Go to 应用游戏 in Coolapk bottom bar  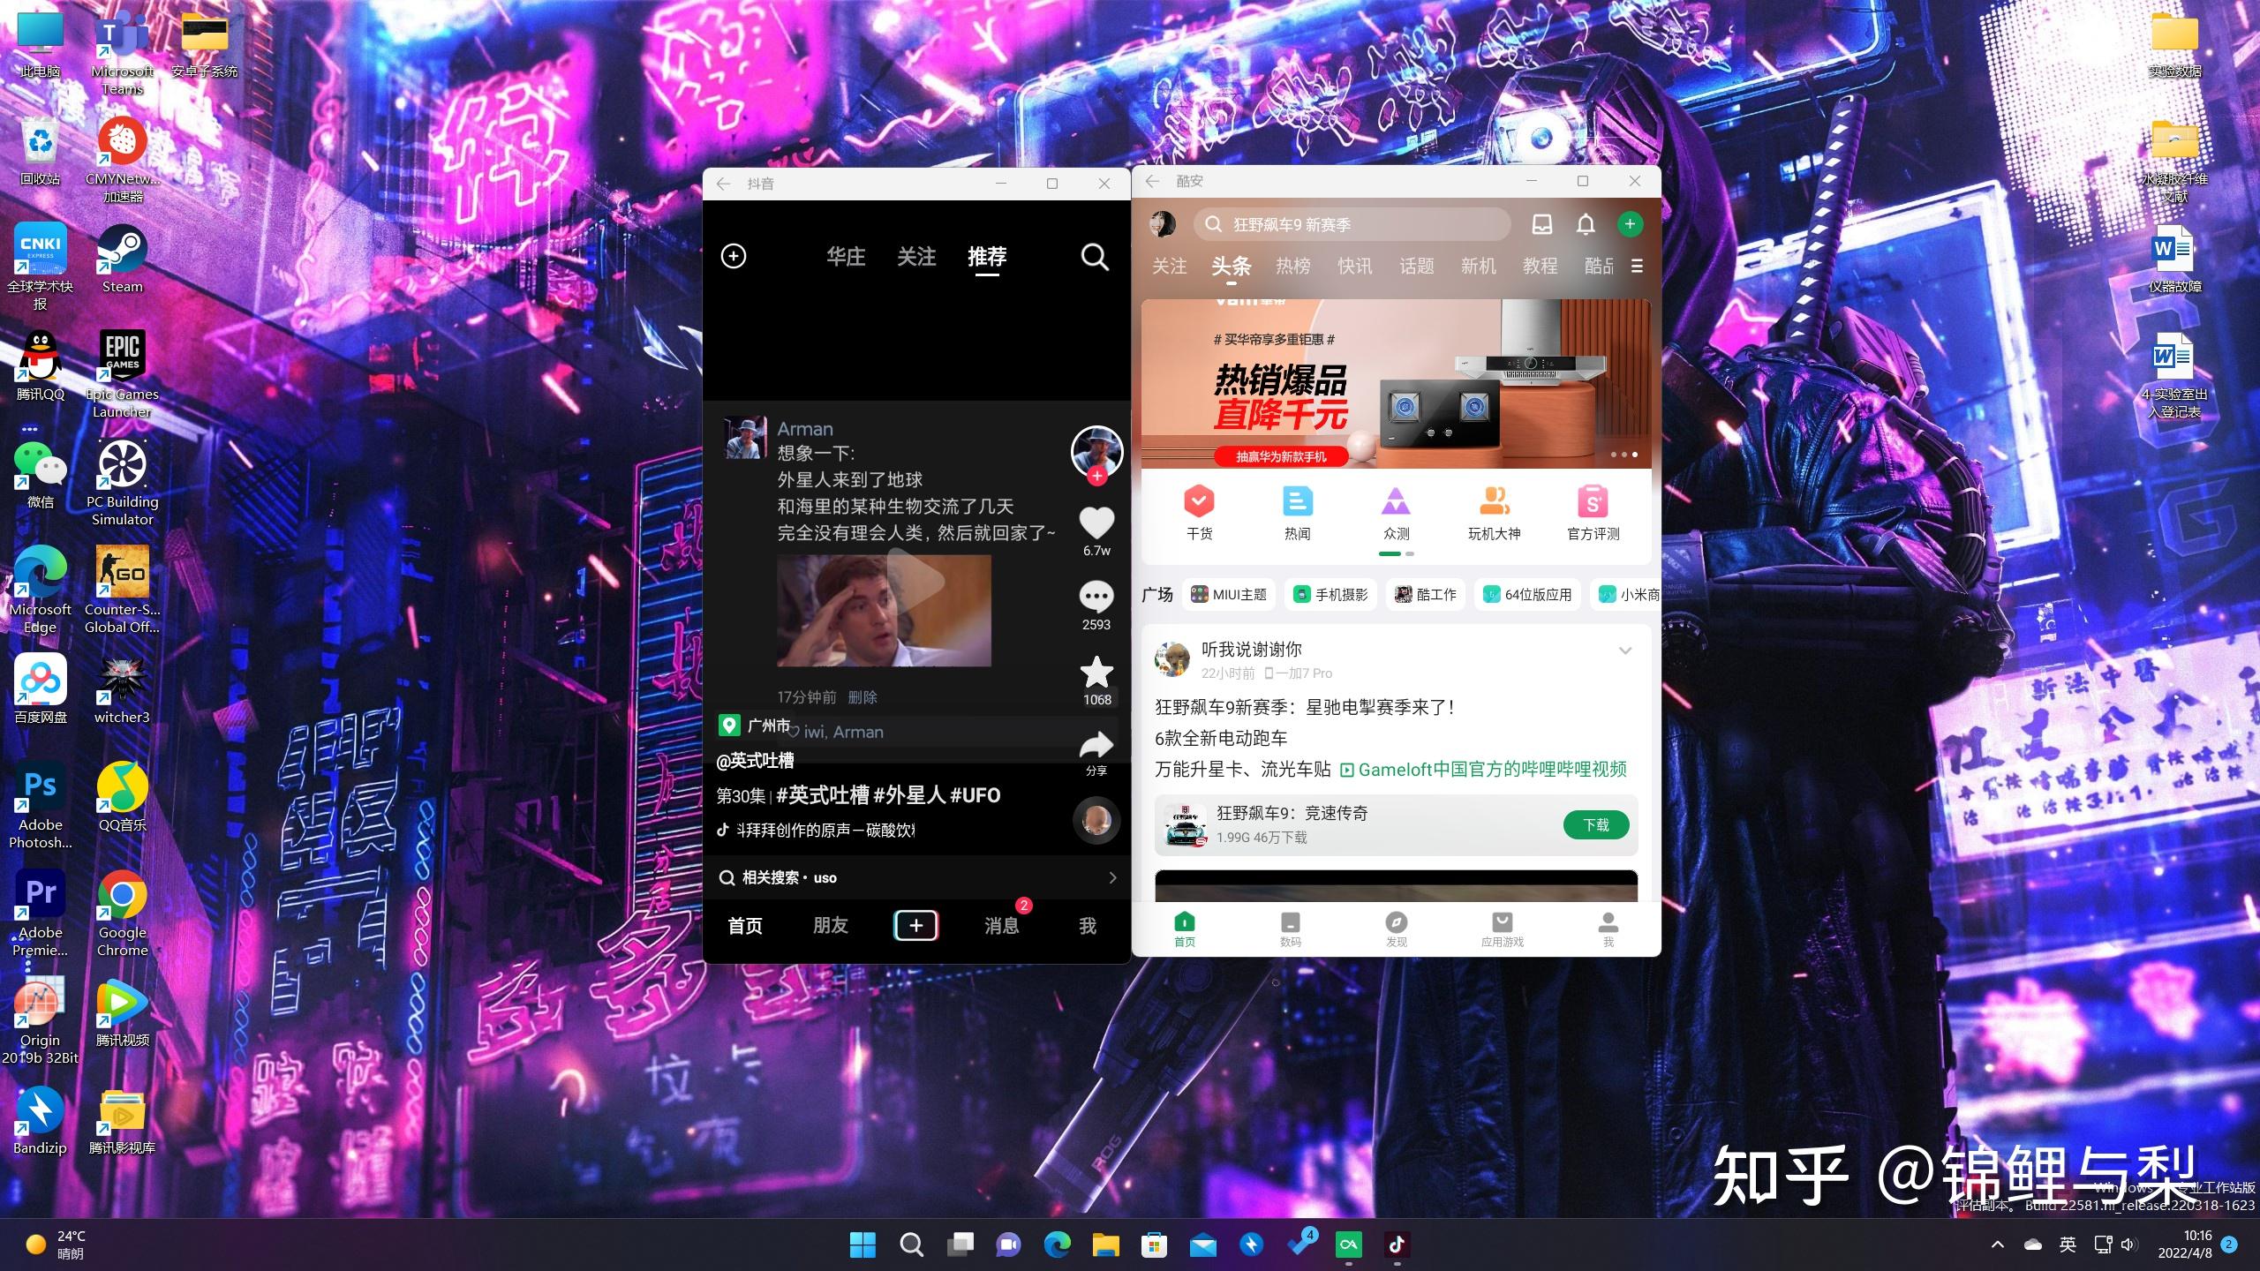1503,929
